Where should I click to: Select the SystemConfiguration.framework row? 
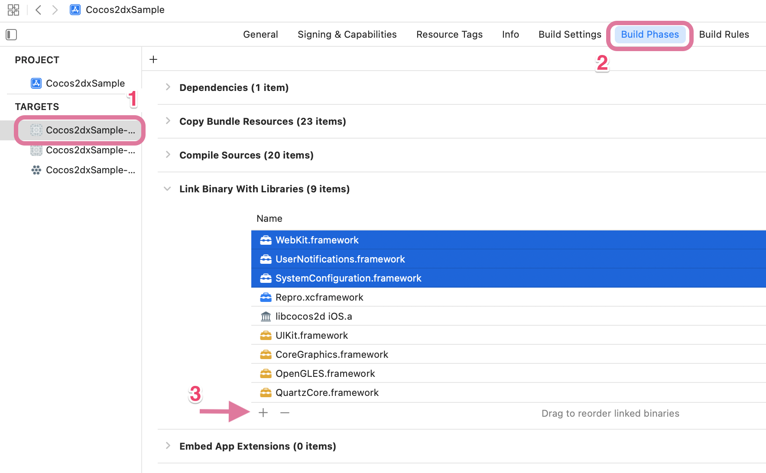[509, 278]
